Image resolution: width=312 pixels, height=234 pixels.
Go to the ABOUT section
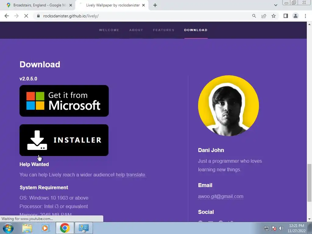click(136, 30)
